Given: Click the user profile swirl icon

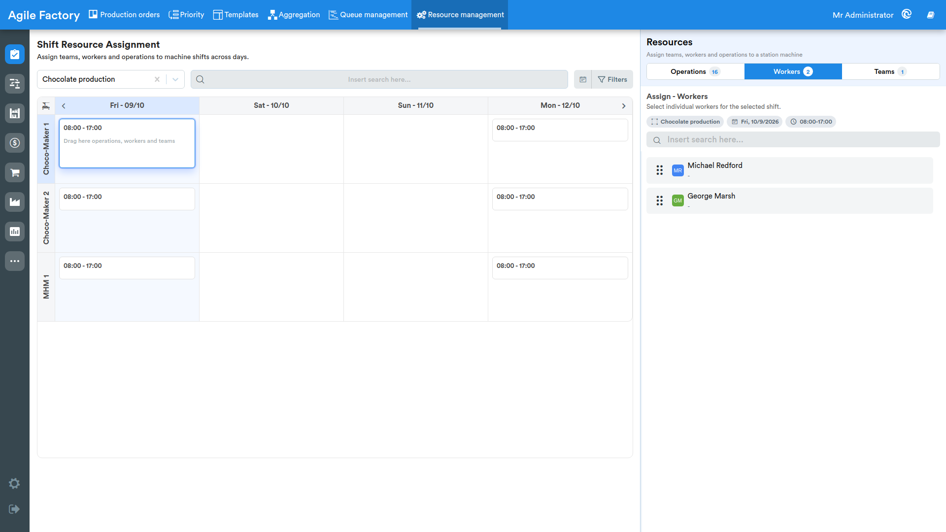Looking at the screenshot, I should click(907, 14).
